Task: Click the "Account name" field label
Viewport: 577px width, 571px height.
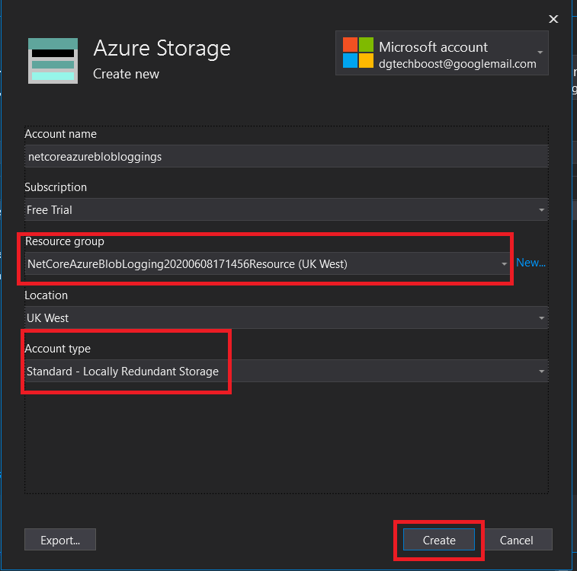Action: pyautogui.click(x=61, y=134)
